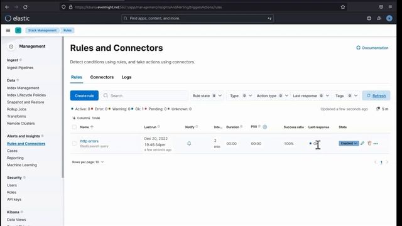Open Roles under Security
The height and width of the screenshot is (226, 402).
tap(11, 193)
